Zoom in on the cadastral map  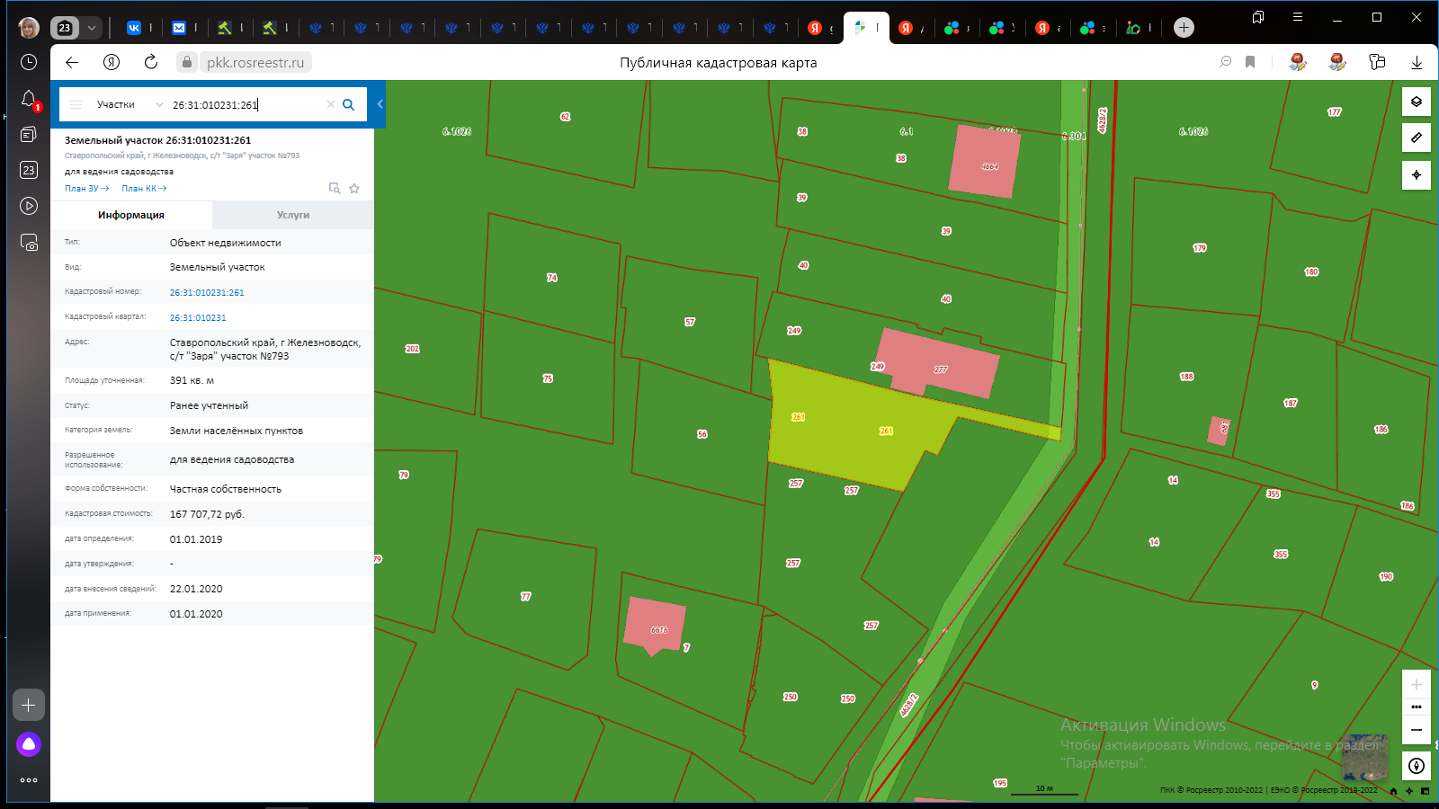point(1417,684)
